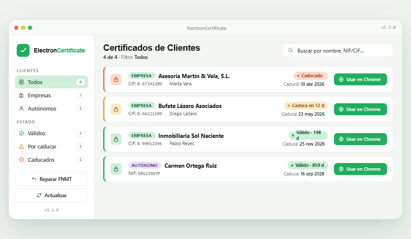Click the contact name Marta Vela

(x=180, y=84)
